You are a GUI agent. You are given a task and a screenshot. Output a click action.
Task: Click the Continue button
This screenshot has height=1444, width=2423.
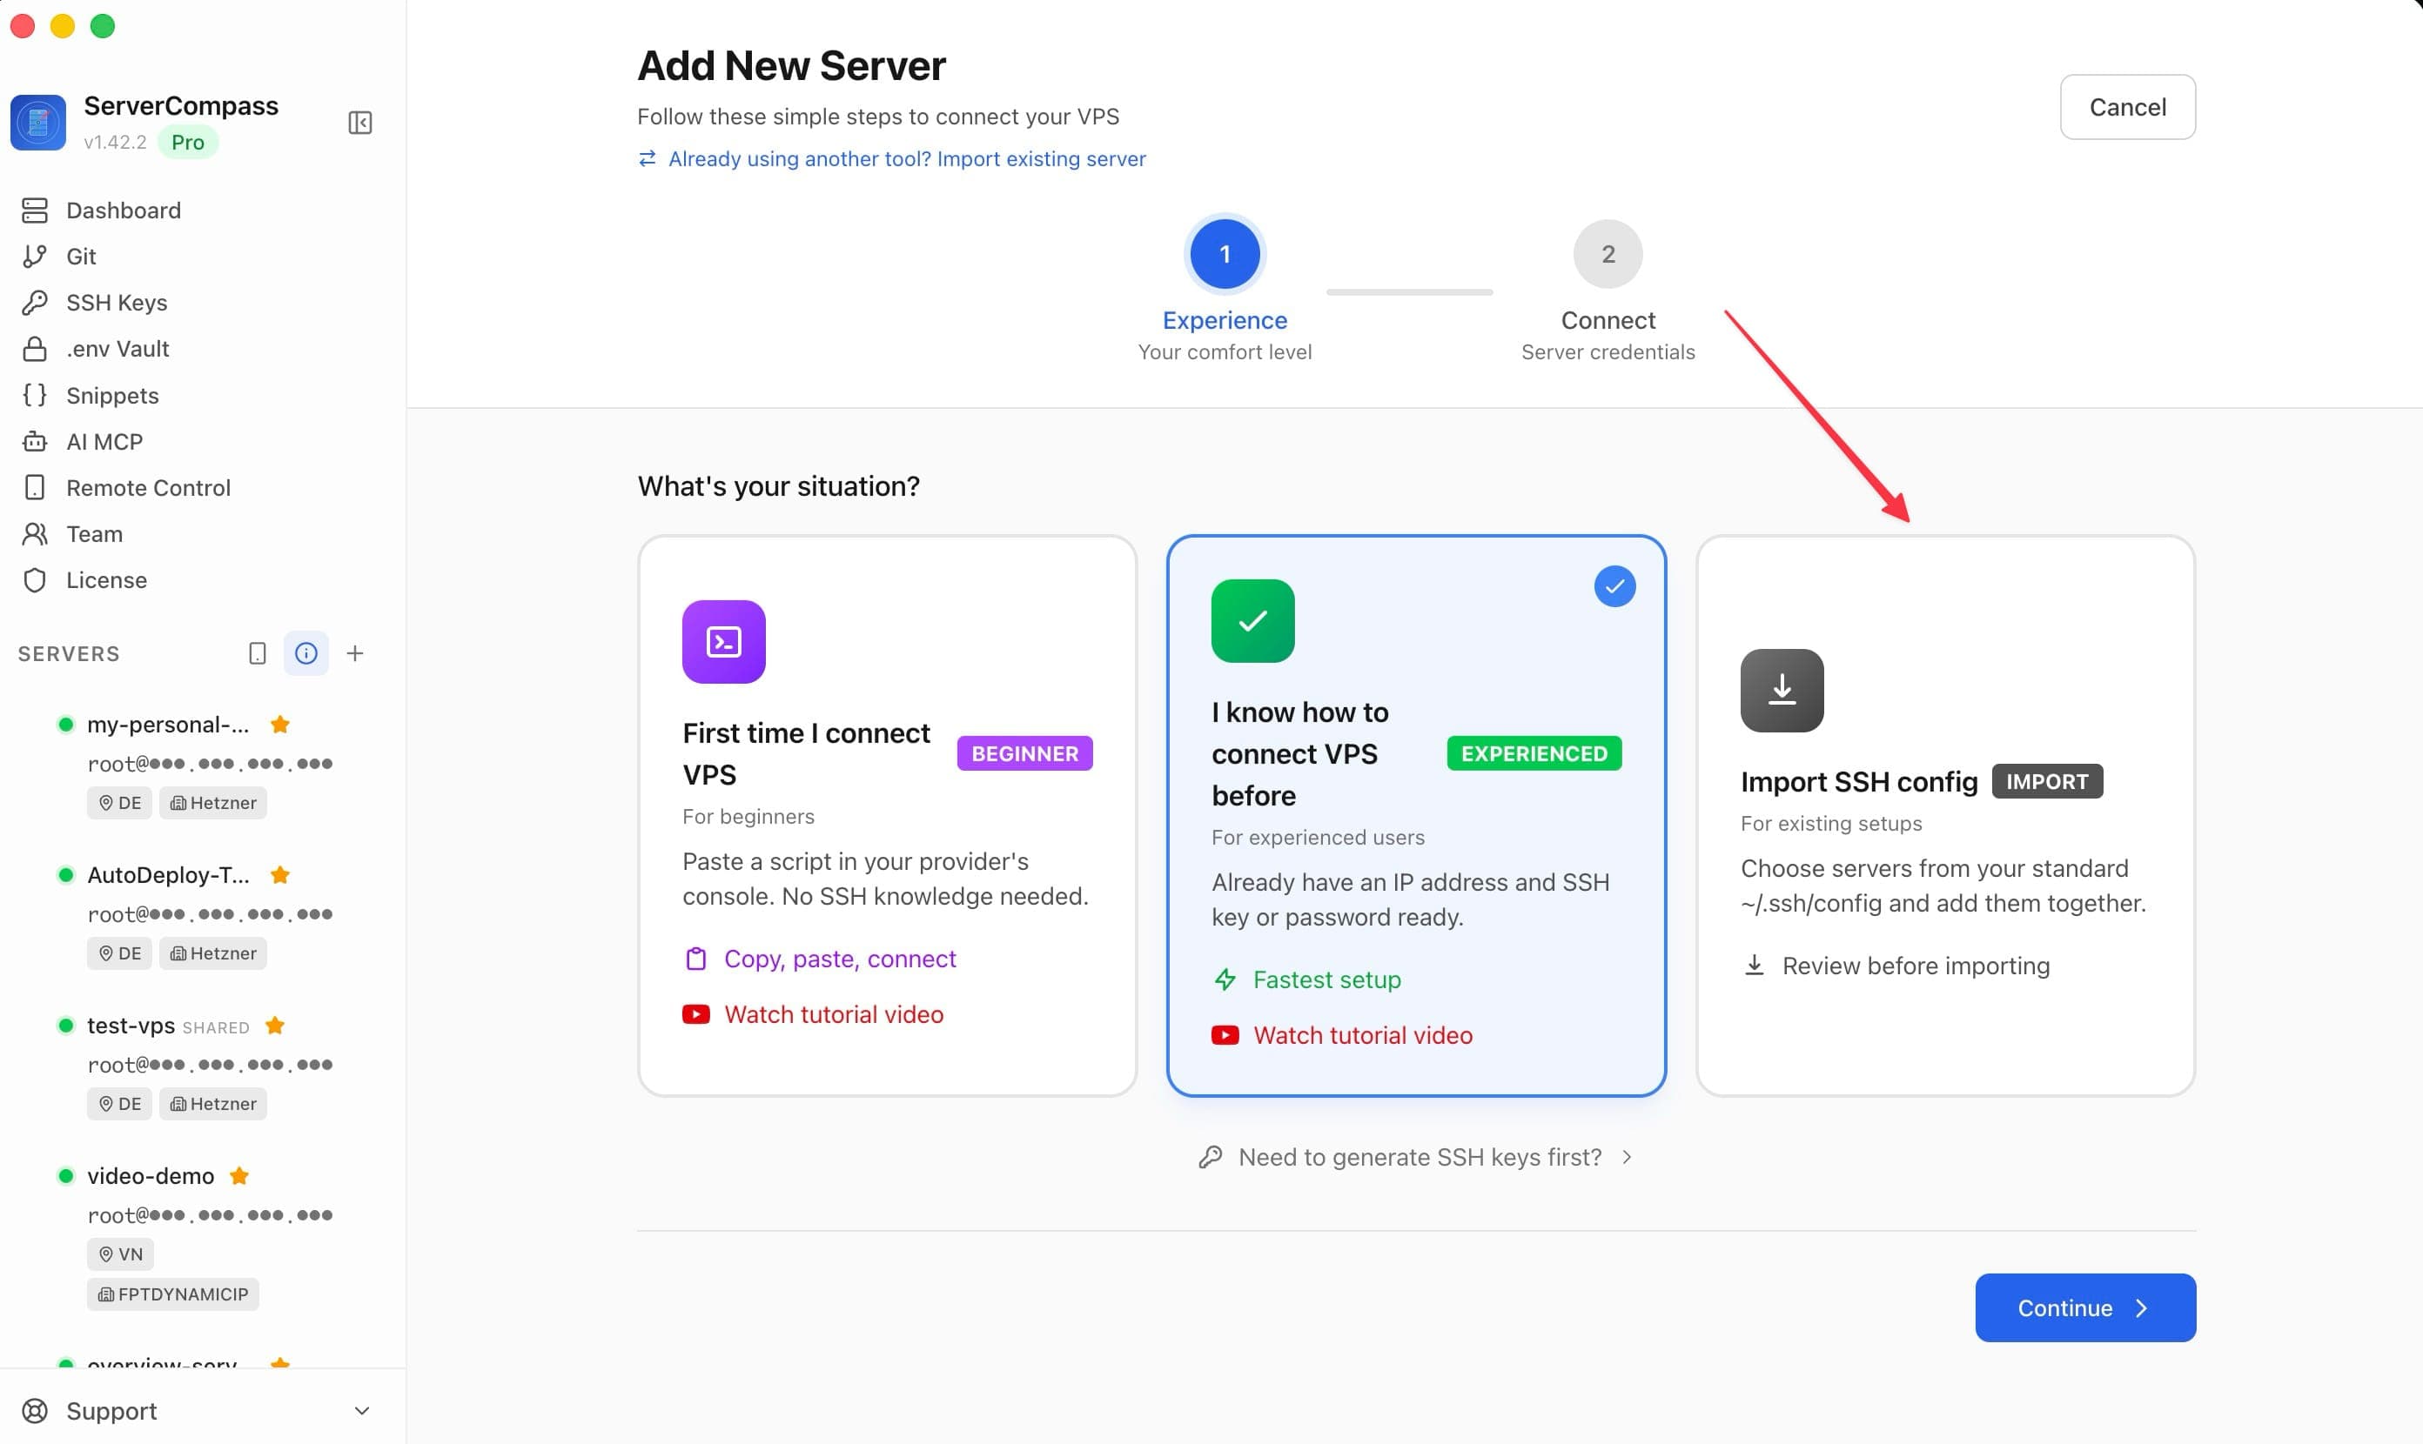(2085, 1309)
